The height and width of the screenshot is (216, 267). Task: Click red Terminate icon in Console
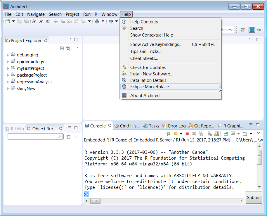(x=187, y=134)
